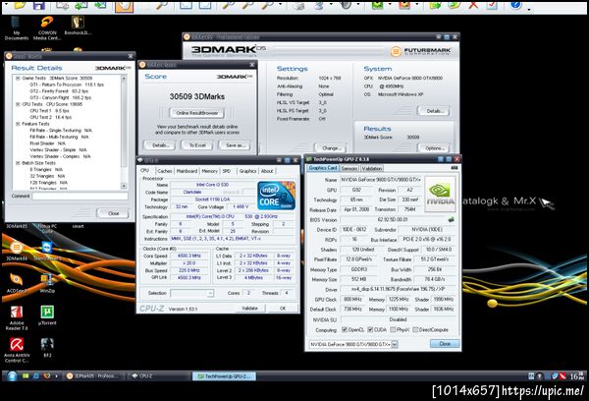Click the Close button in GPU-Z
Image resolution: width=589 pixels, height=401 pixels.
click(445, 343)
